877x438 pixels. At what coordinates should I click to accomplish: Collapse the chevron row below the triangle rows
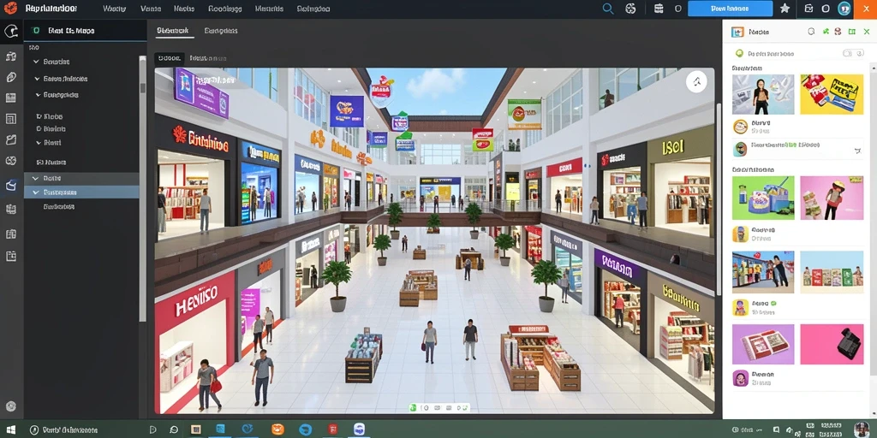(x=38, y=143)
